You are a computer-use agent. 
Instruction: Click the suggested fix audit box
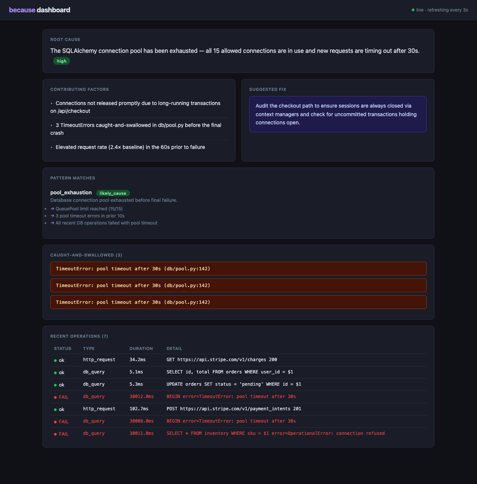(x=338, y=114)
